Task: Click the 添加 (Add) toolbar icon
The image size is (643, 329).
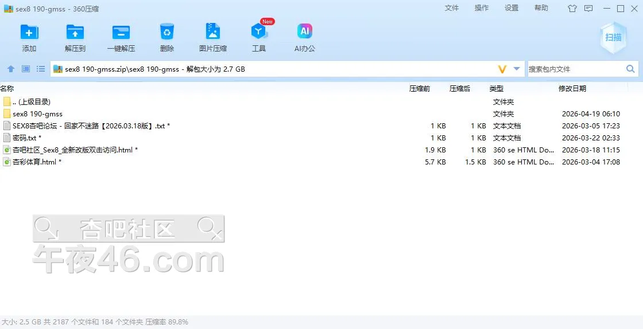Action: [x=29, y=32]
